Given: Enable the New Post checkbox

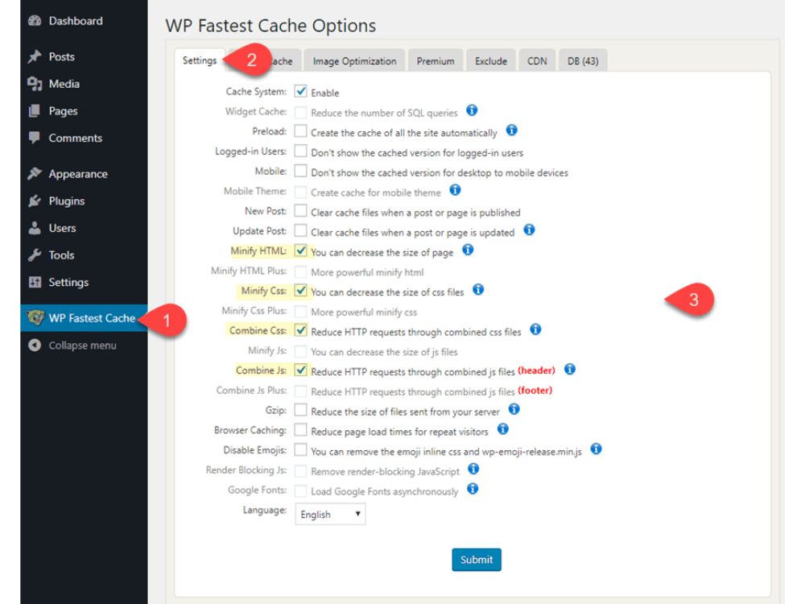Looking at the screenshot, I should 301,211.
